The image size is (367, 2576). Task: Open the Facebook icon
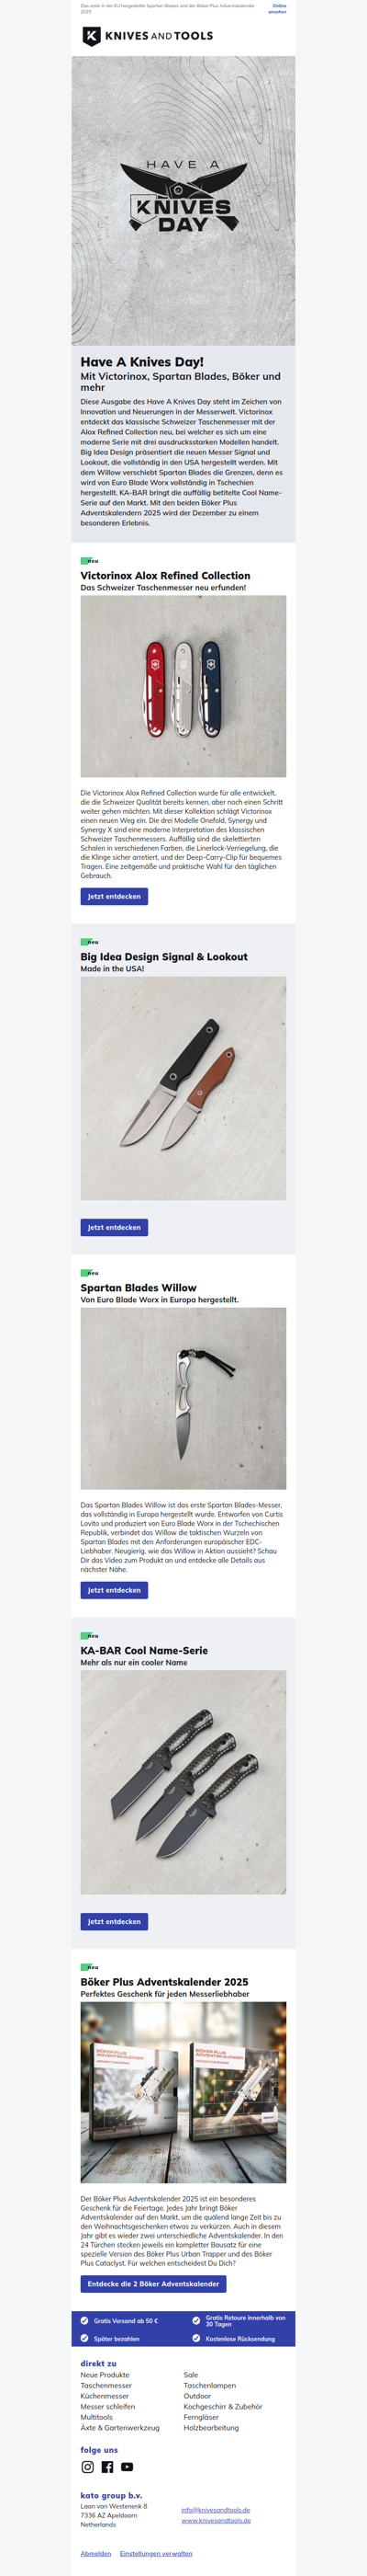[107, 2467]
